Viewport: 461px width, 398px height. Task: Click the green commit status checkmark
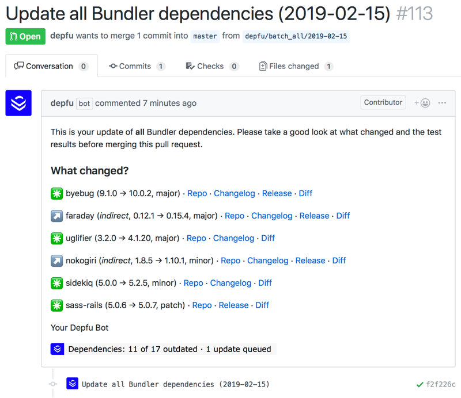[420, 384]
